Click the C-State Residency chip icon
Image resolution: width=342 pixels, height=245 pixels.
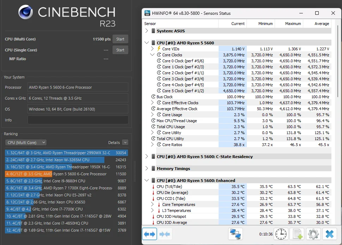point(153,156)
